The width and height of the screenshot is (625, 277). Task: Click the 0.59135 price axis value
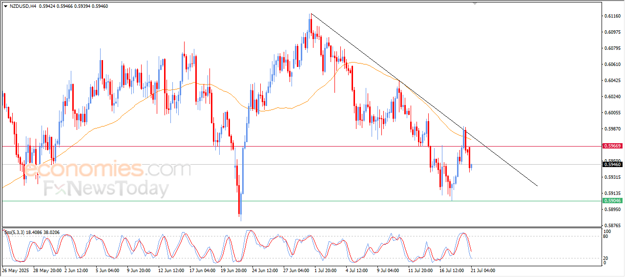(x=612, y=193)
